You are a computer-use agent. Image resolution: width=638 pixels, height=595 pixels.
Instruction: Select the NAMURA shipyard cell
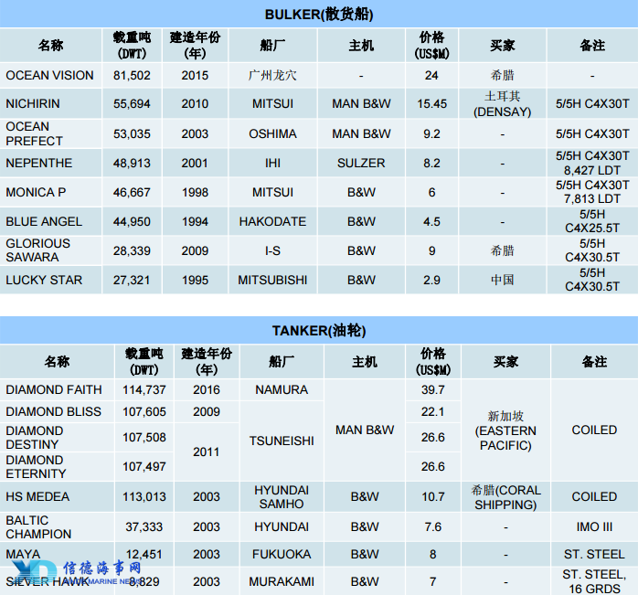[282, 389]
